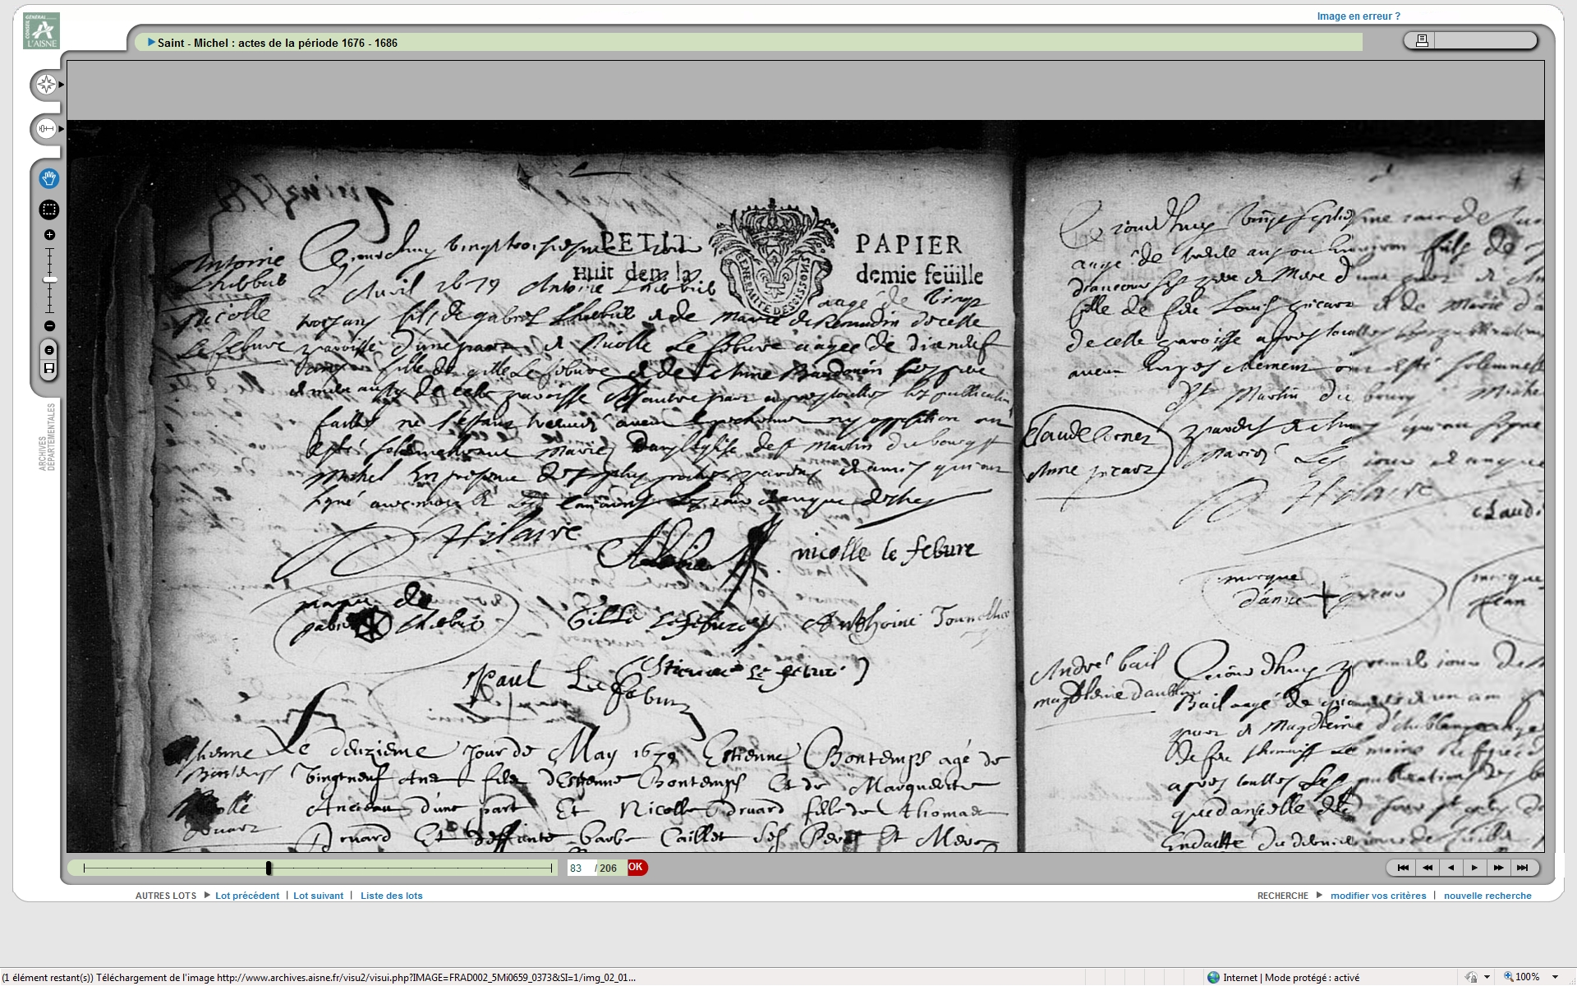Click the zoom out minus button
1577x986 pixels.
coord(49,326)
